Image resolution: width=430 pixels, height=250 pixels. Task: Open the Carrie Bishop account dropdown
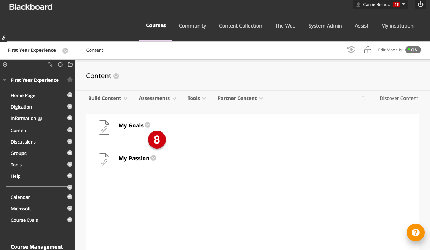tap(380, 4)
